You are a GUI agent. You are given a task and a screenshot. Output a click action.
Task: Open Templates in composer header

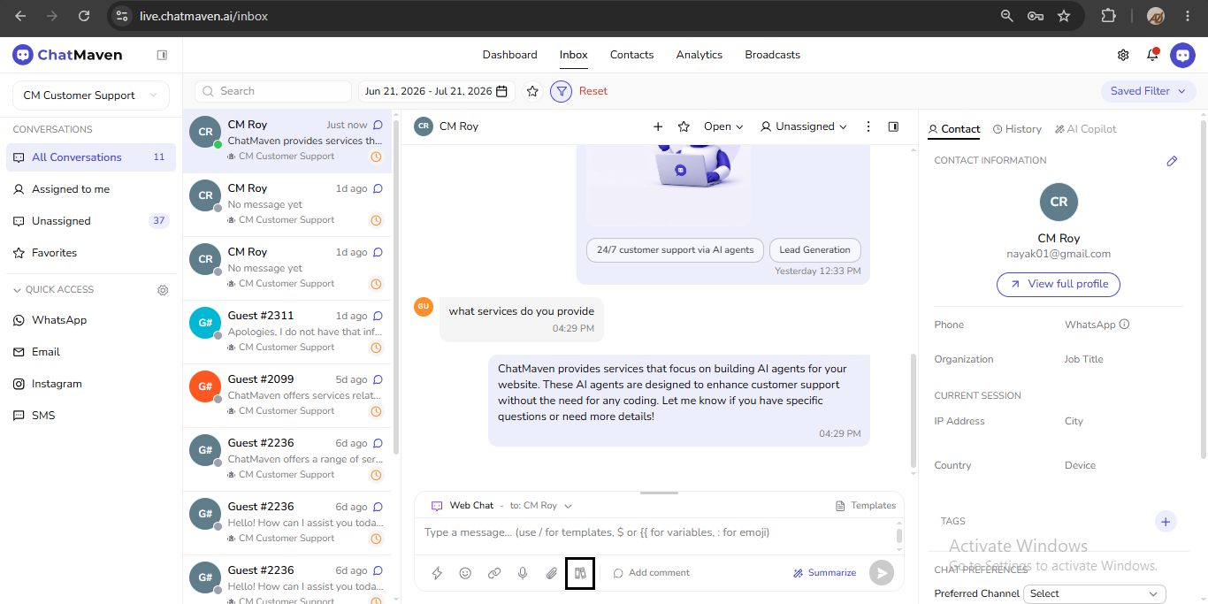click(x=866, y=506)
